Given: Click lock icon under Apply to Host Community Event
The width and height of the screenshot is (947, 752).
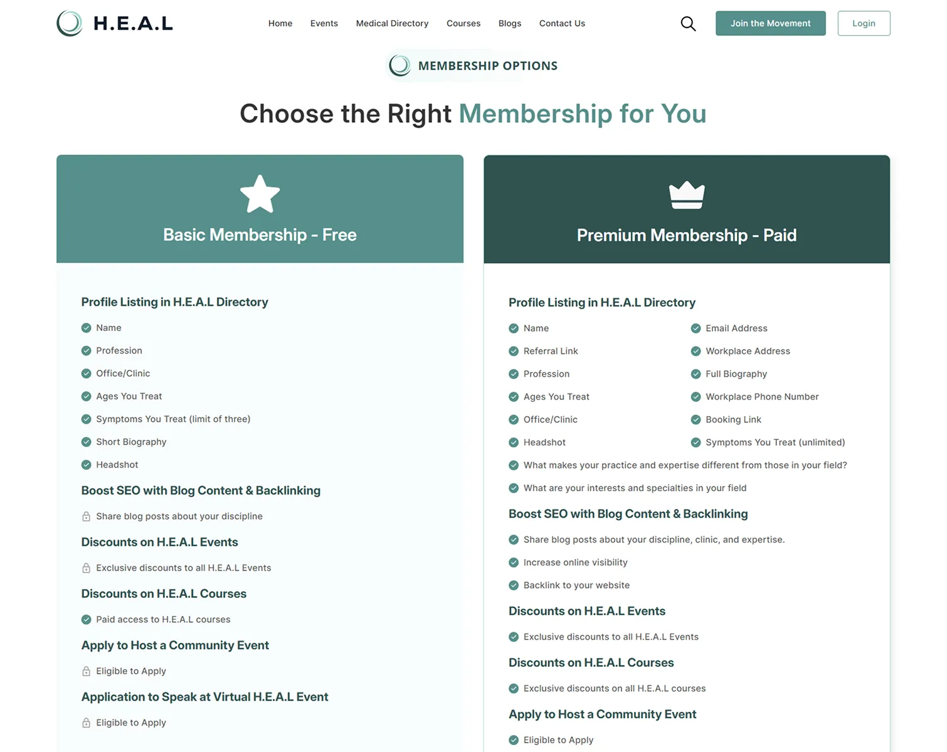Looking at the screenshot, I should pyautogui.click(x=87, y=671).
